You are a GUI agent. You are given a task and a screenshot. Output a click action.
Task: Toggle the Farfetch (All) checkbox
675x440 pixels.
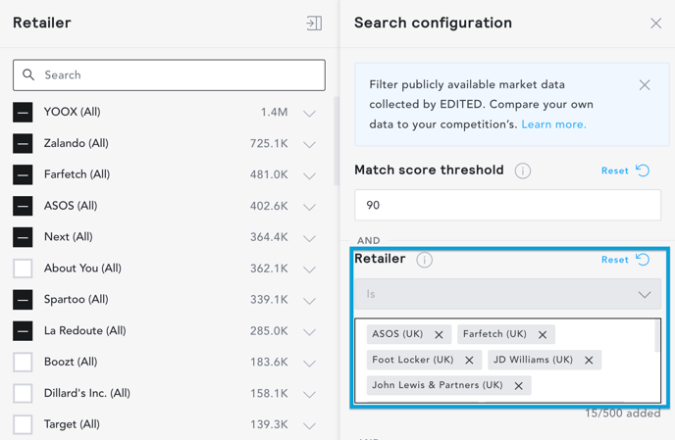(x=23, y=175)
